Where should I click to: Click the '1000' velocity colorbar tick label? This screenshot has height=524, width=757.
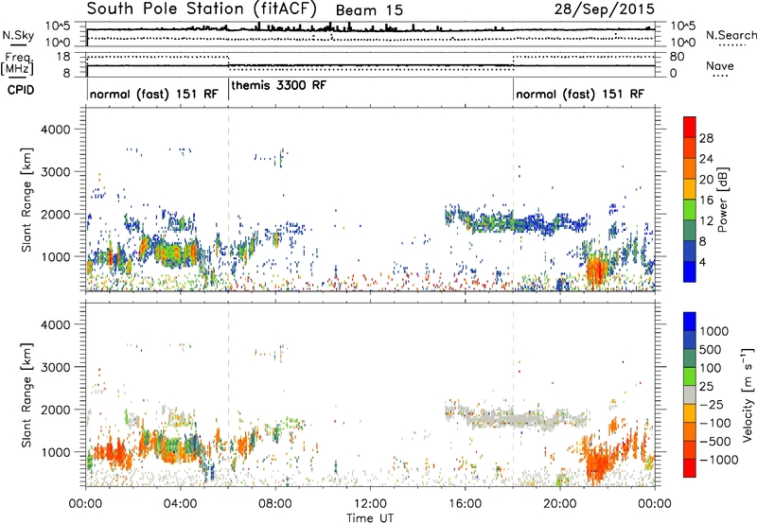click(x=713, y=331)
